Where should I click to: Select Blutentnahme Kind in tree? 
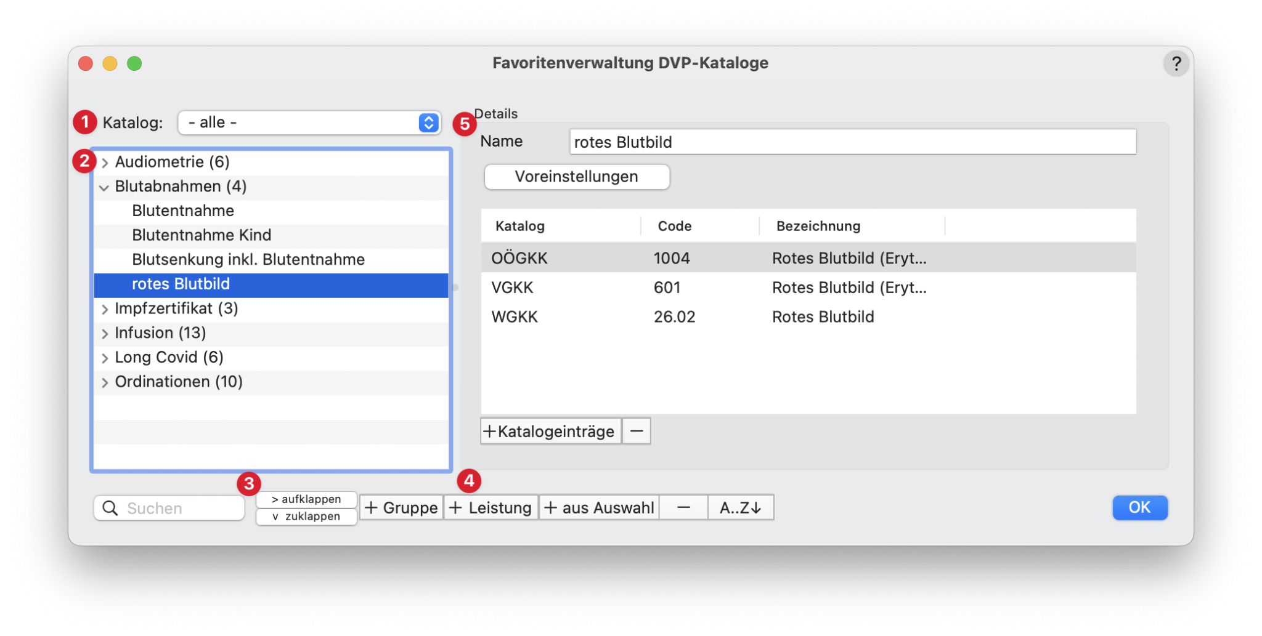coord(202,235)
